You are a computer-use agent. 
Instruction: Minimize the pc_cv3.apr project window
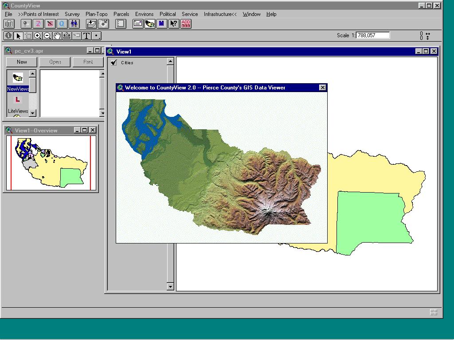(x=90, y=50)
